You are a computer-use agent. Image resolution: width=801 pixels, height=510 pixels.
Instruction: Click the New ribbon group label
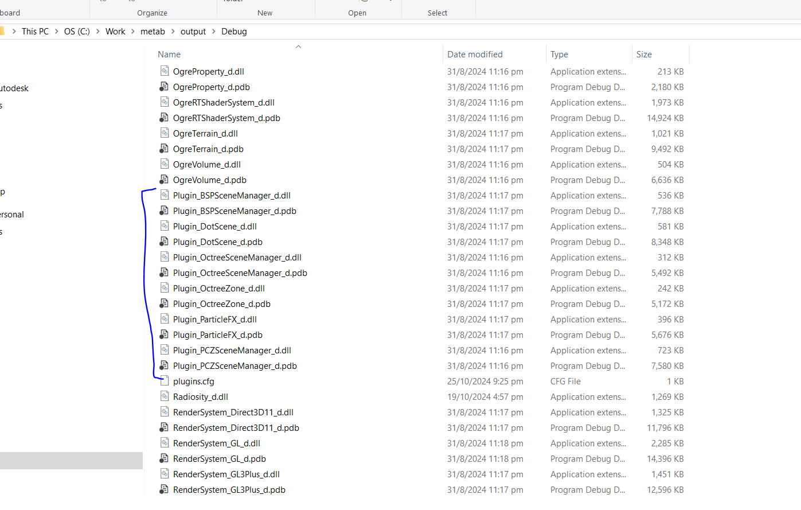point(265,13)
